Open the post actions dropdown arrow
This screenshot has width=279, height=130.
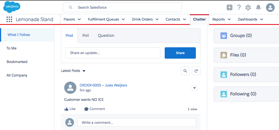tap(194, 88)
